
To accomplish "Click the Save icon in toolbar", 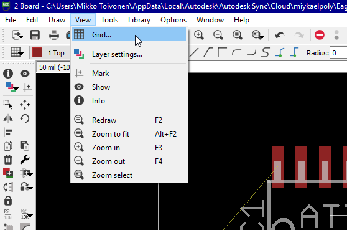I will tap(35, 35).
